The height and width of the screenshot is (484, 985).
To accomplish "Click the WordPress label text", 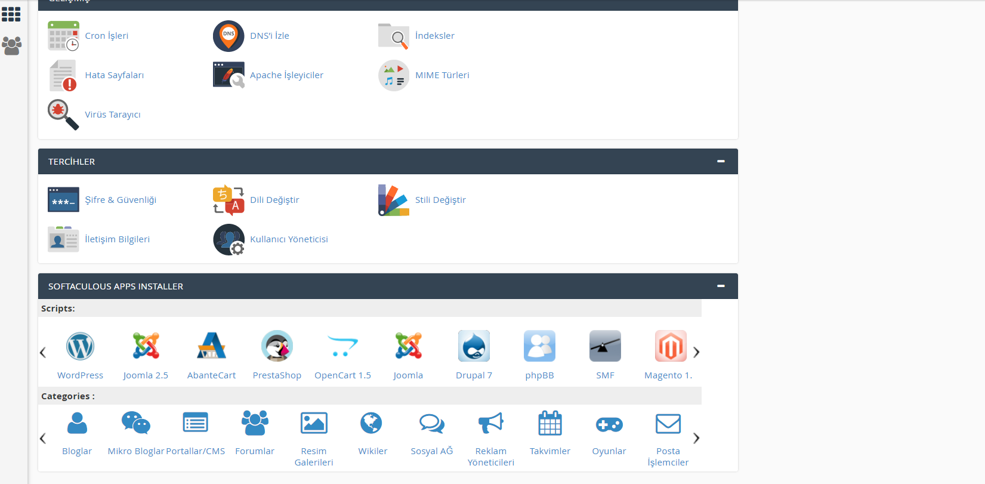I will (x=80, y=375).
